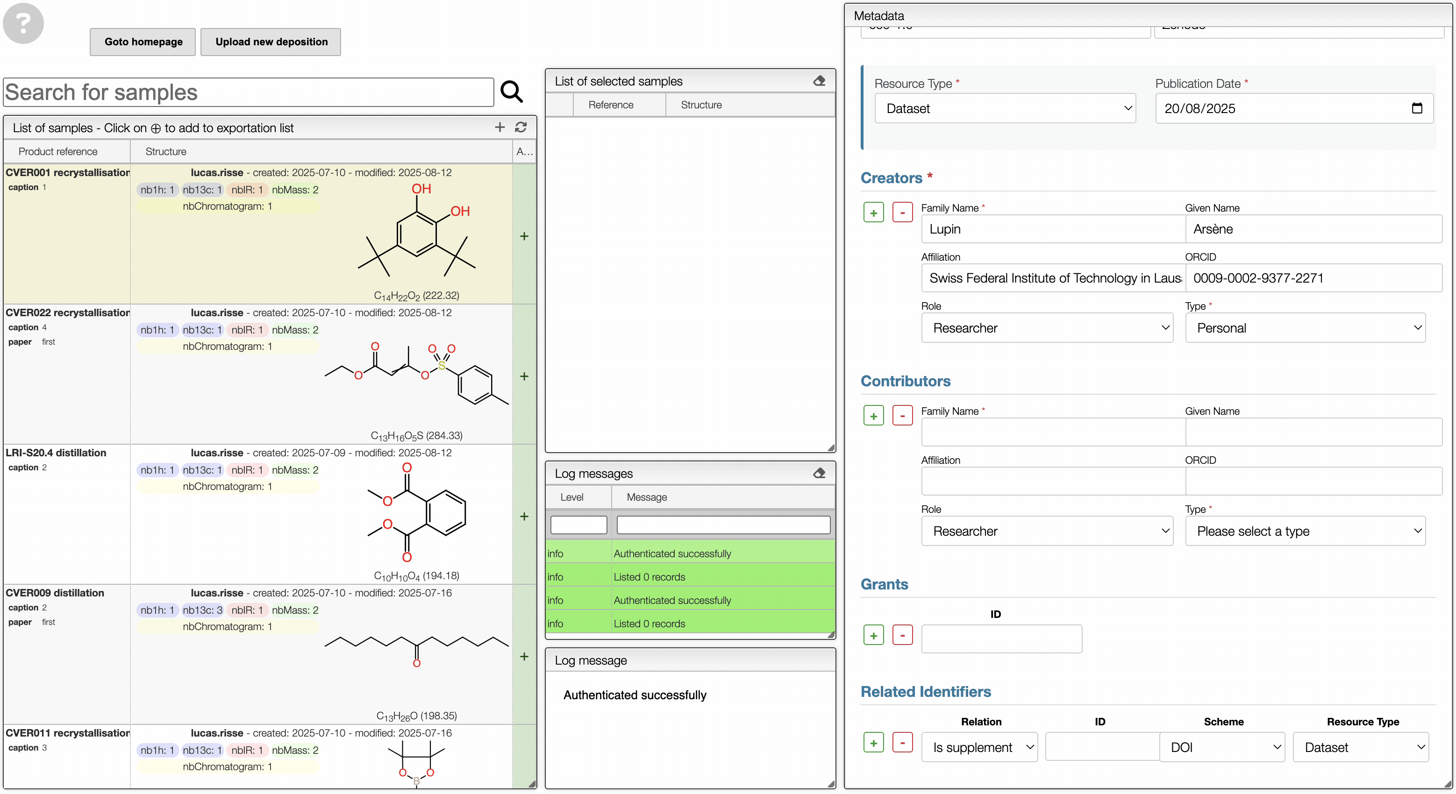This screenshot has width=1456, height=794.
Task: Remove the contributor entry
Action: click(x=902, y=416)
